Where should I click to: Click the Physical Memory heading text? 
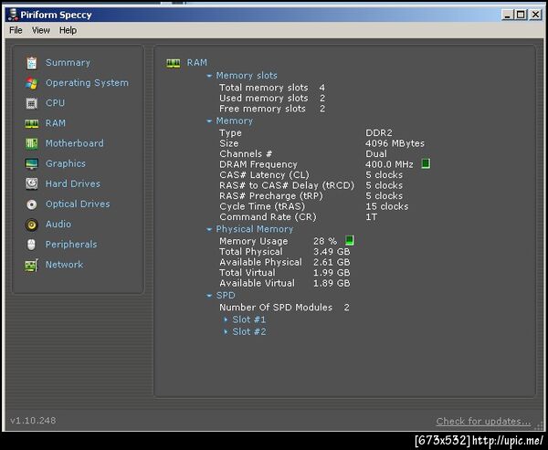(255, 229)
